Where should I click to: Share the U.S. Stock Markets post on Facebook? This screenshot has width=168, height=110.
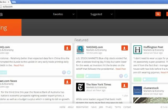point(121,76)
